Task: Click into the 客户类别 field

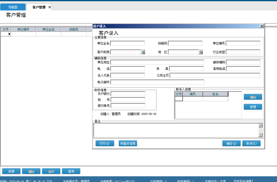Action: click(126, 52)
